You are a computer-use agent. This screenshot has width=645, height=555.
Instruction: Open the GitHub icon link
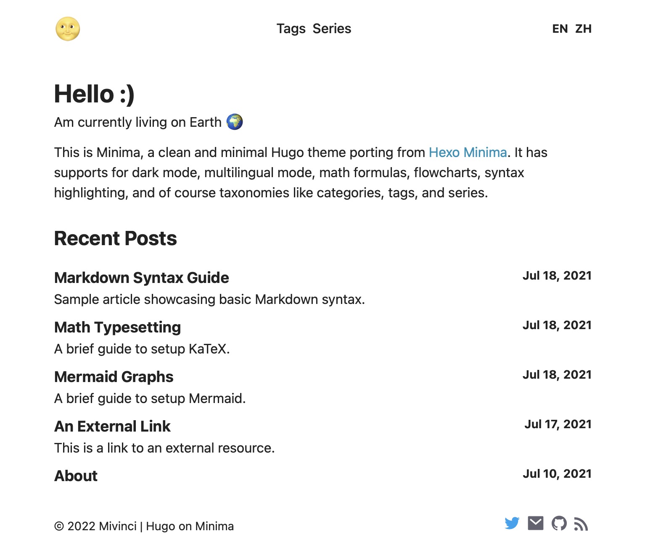[559, 524]
